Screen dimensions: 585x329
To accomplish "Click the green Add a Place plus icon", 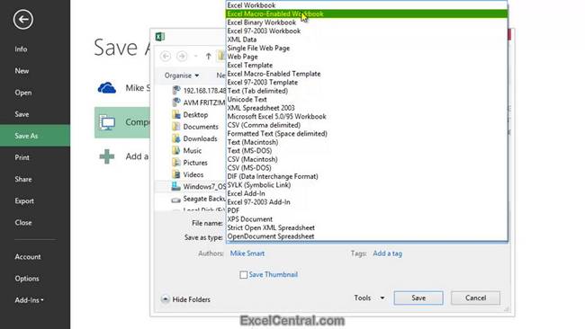I will point(107,156).
